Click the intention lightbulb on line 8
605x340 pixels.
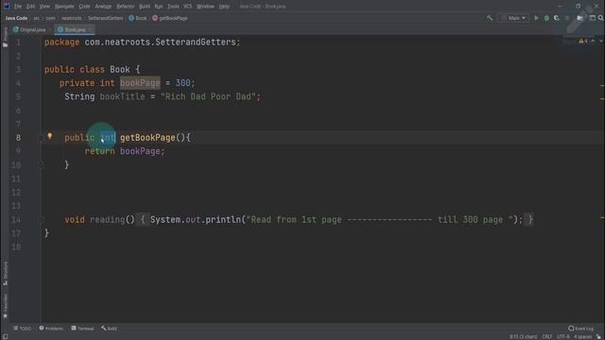(50, 136)
